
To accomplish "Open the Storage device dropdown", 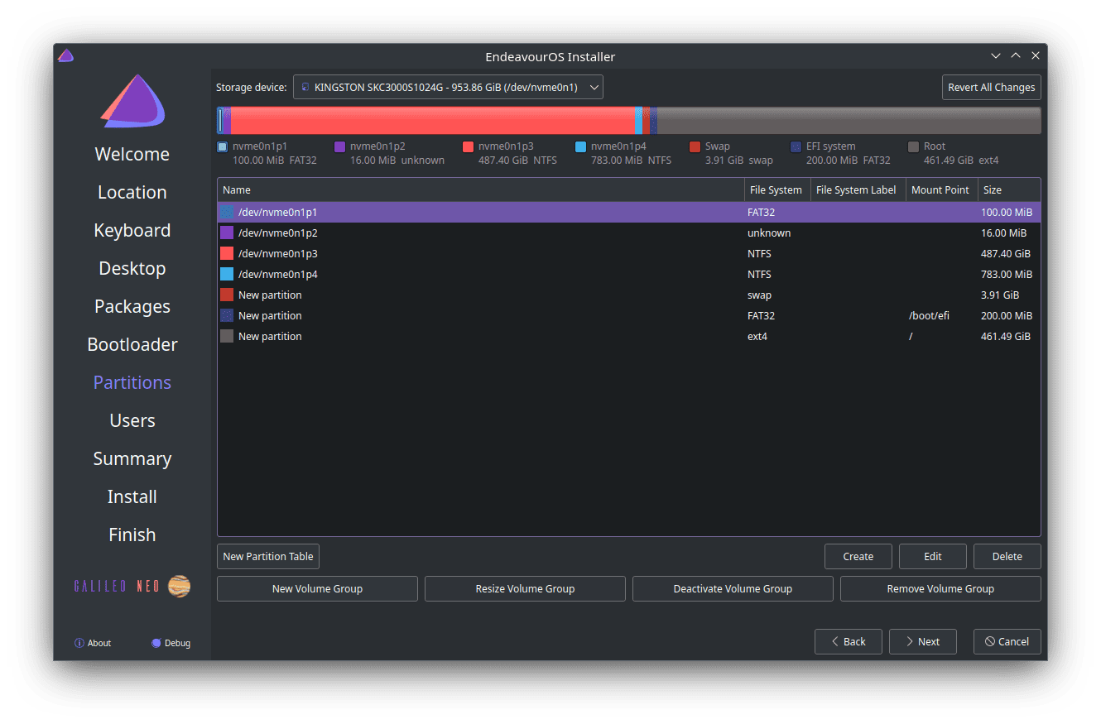I will point(448,87).
